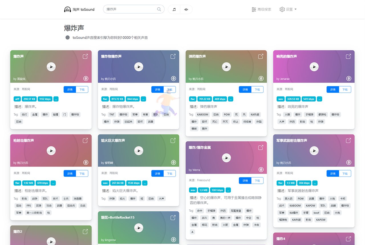Expand '...' badge on wav 328.53 KB card
The height and width of the screenshot is (245, 365).
pos(319,99)
